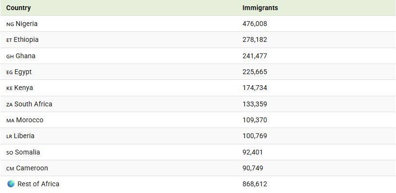Click the globe icon beside Rest of Africa
Viewport: 396px width, 193px height.
tap(11, 184)
